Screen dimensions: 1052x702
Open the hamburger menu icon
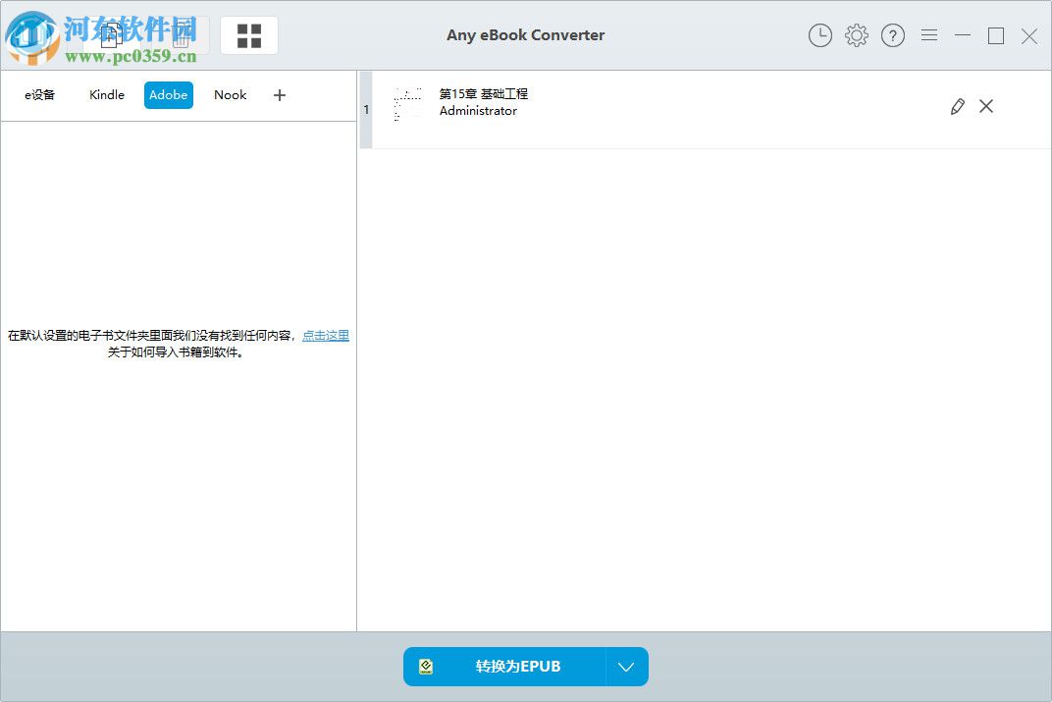[x=928, y=35]
